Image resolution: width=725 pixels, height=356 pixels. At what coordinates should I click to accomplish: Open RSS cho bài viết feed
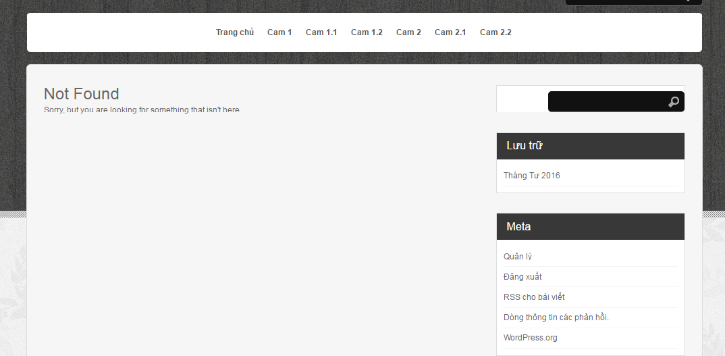(534, 297)
